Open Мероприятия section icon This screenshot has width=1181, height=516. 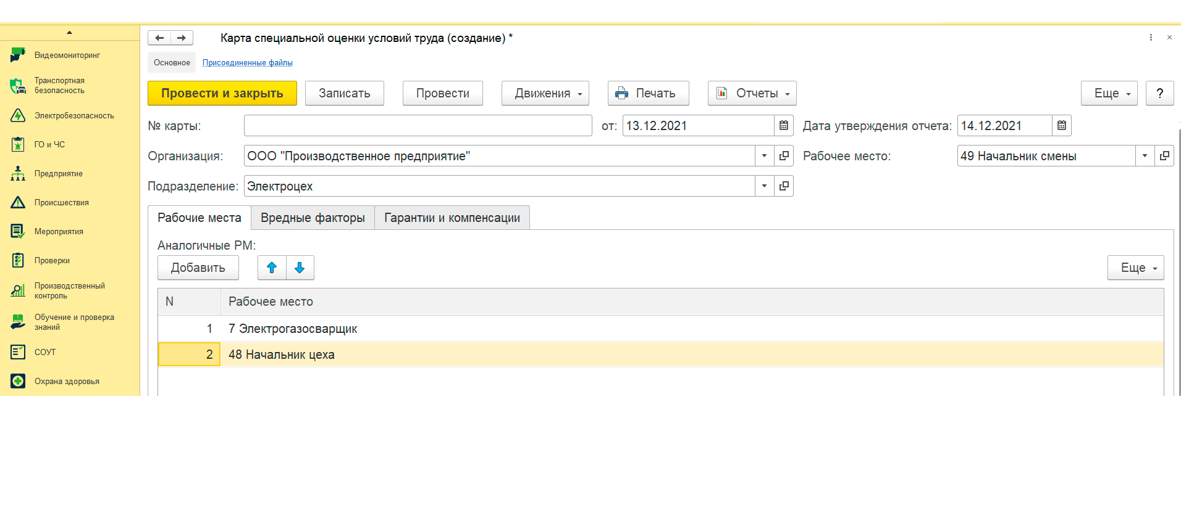pos(18,231)
